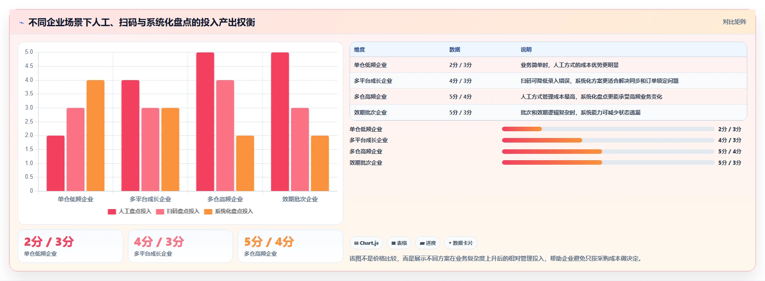Image resolution: width=765 pixels, height=281 pixels.
Task: Click the 多仓高频企业 x-axis label in the chart
Action: (225, 199)
